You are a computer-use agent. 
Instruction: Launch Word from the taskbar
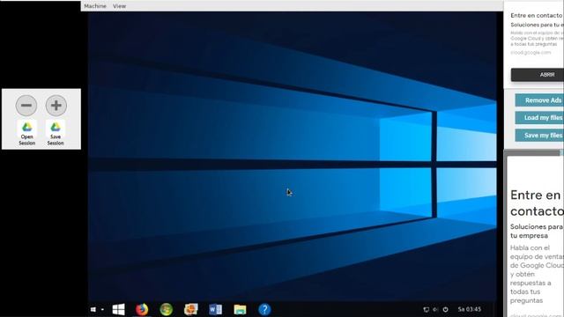[215, 309]
